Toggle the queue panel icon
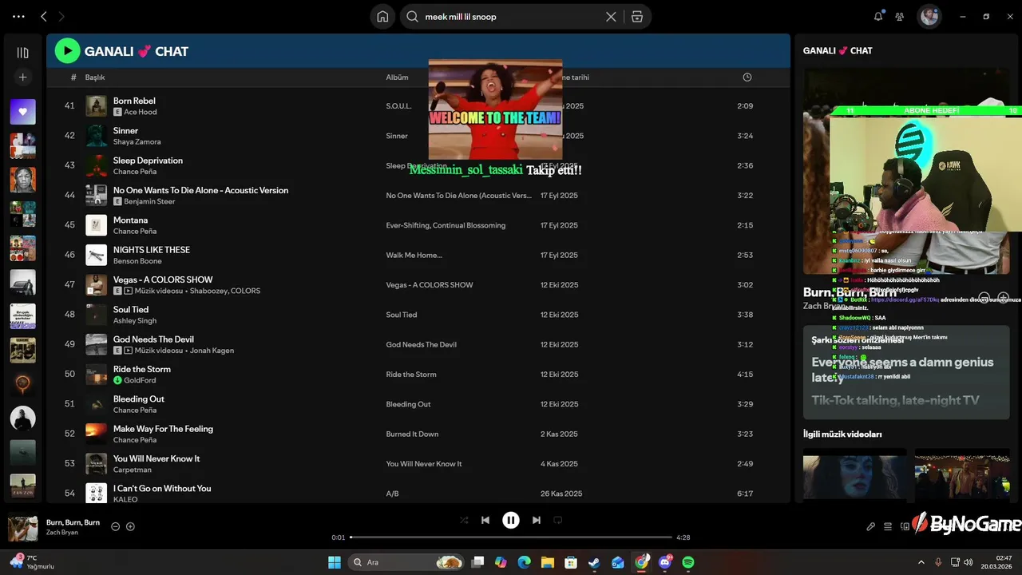This screenshot has height=575, width=1022. [888, 526]
